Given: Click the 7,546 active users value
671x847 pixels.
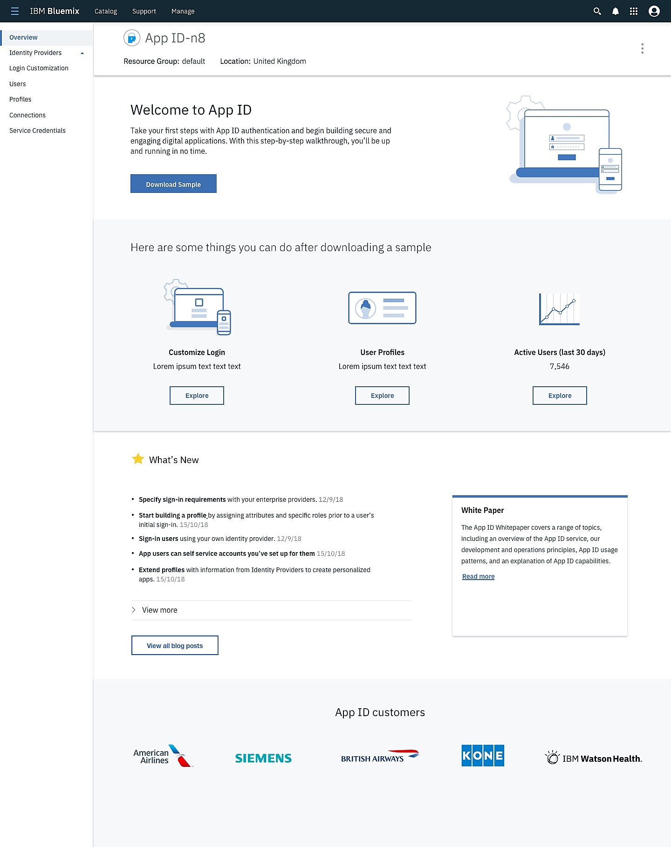Looking at the screenshot, I should [x=560, y=366].
